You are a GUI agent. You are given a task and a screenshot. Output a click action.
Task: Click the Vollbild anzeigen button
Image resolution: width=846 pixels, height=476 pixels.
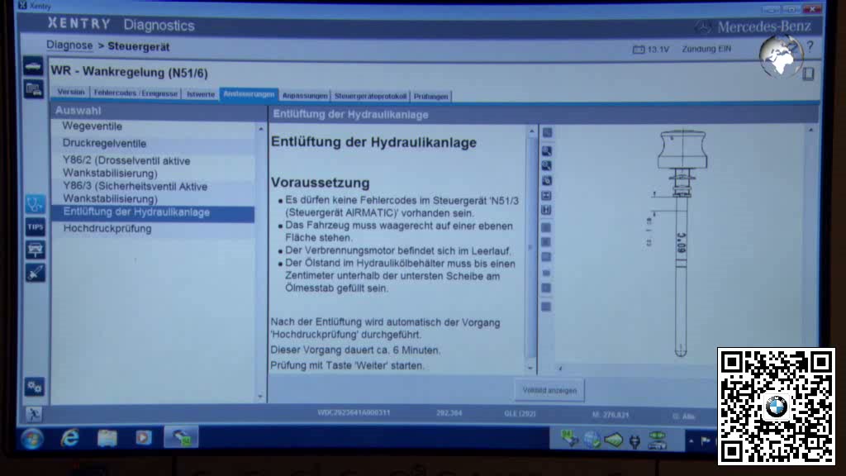click(549, 390)
